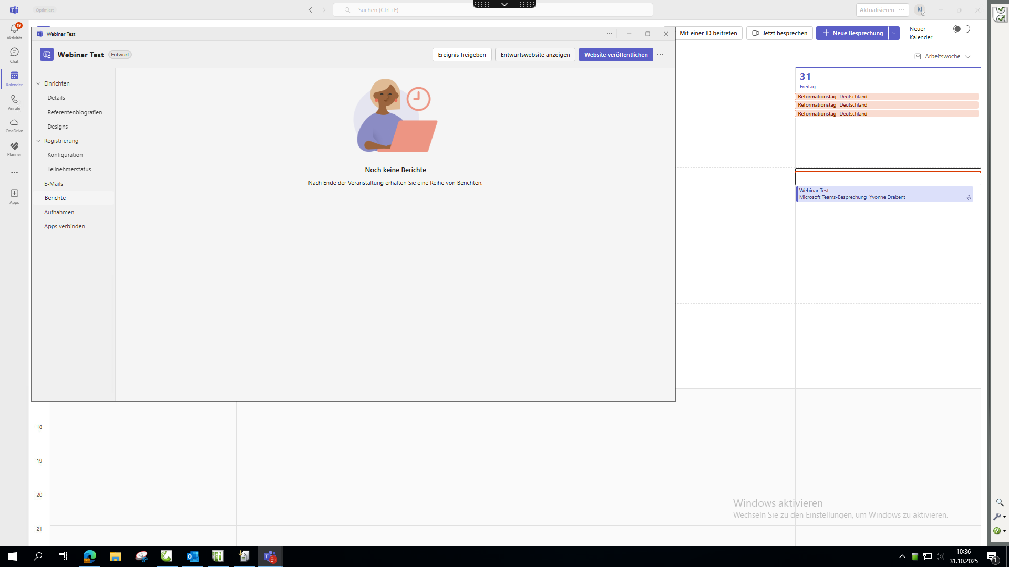Toggle the Neuer Kalender switch
The image size is (1009, 567).
961,29
